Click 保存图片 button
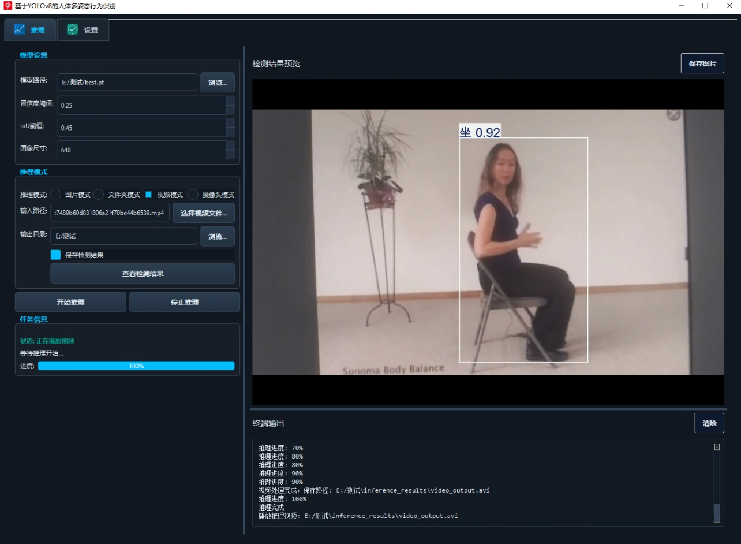Screen dimensions: 741x544 pos(702,64)
